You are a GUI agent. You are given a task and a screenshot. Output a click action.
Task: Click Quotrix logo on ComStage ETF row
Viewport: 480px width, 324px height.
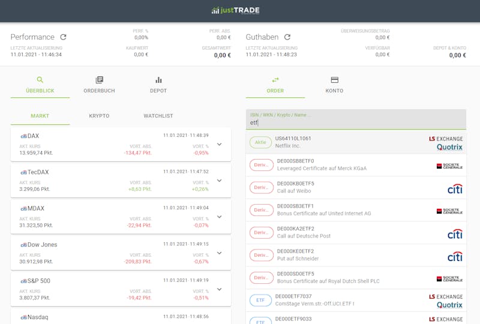click(x=449, y=305)
